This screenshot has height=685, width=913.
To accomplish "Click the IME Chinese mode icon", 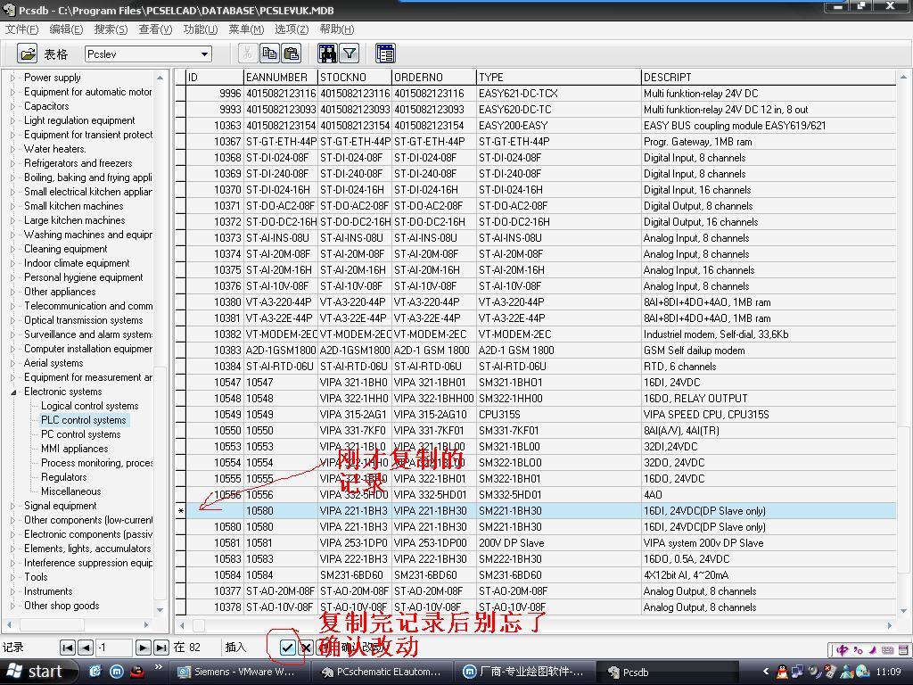I will click(842, 649).
